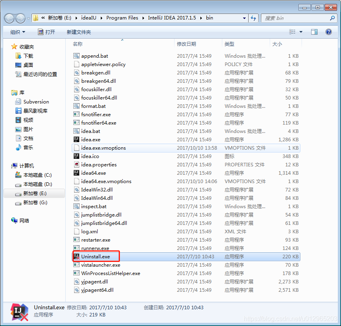Click the Uninstall.exe file icon

(x=76, y=256)
